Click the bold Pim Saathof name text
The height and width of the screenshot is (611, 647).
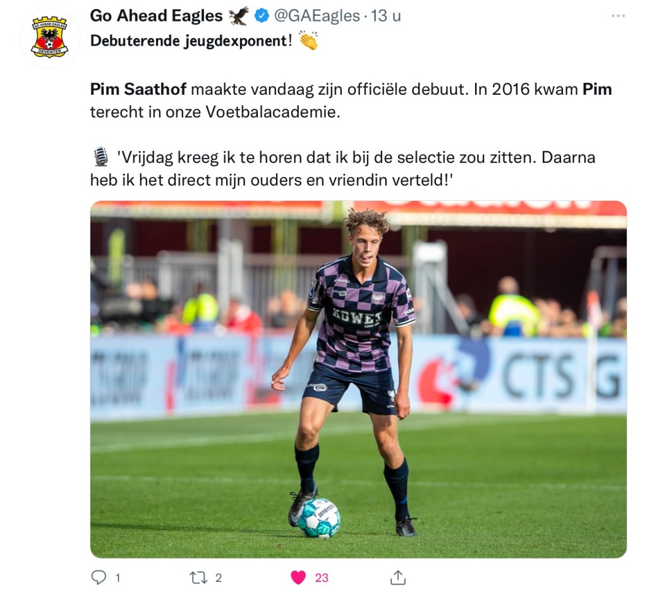[x=138, y=89]
